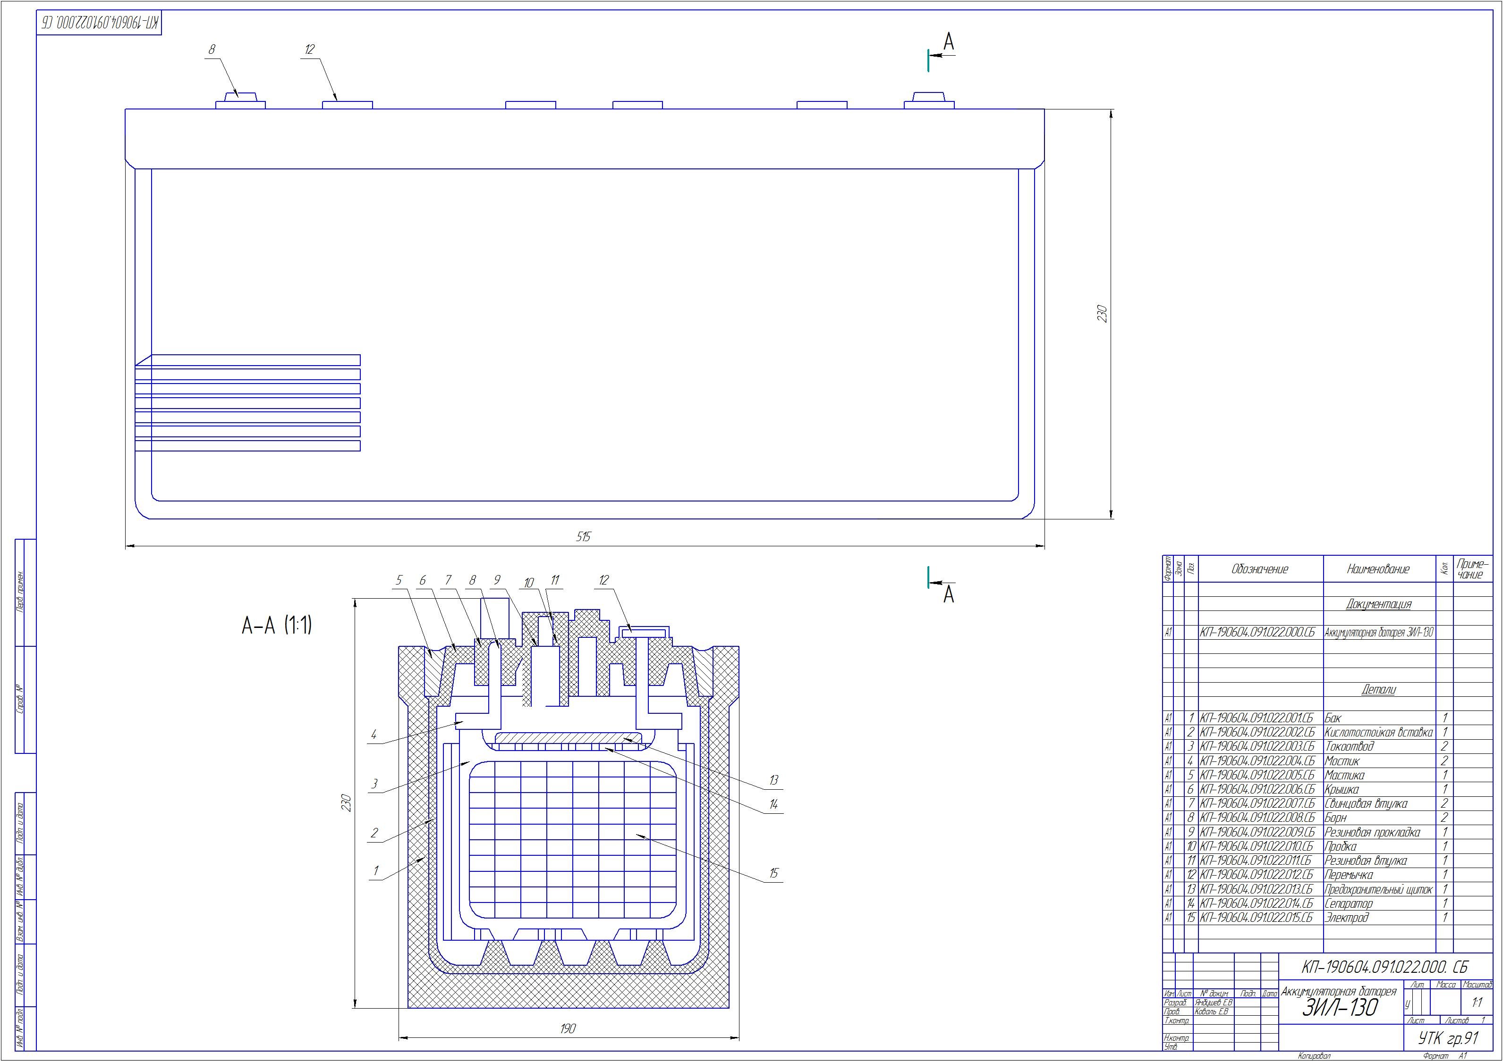Click the 'Электрод' entry in the specification
The height and width of the screenshot is (1061, 1503).
coord(1347,918)
